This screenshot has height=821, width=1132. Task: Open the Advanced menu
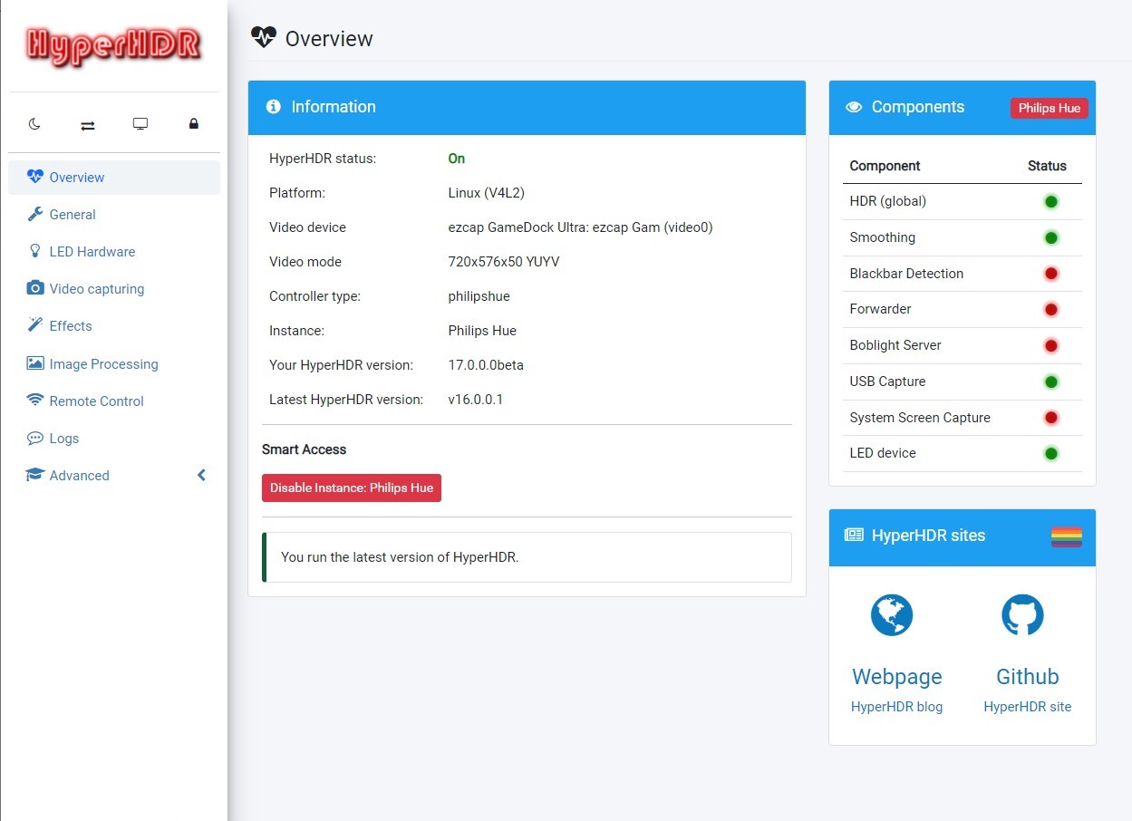pyautogui.click(x=114, y=476)
